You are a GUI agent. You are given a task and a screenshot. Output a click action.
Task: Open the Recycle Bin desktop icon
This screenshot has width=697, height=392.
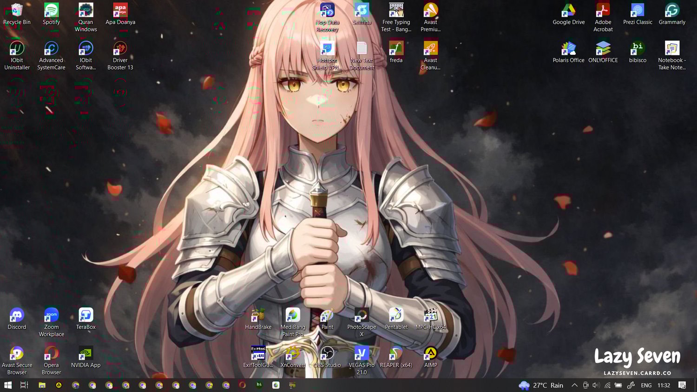[17, 14]
